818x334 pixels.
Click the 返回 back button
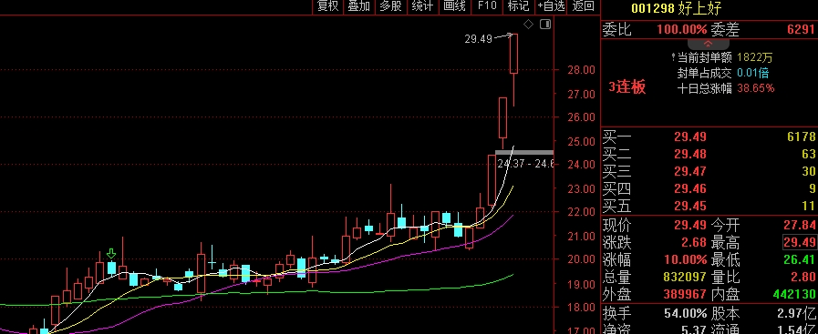(x=584, y=6)
